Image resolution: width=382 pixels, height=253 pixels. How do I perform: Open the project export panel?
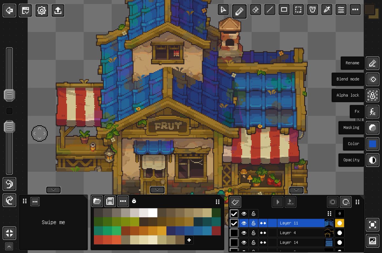pos(58,10)
